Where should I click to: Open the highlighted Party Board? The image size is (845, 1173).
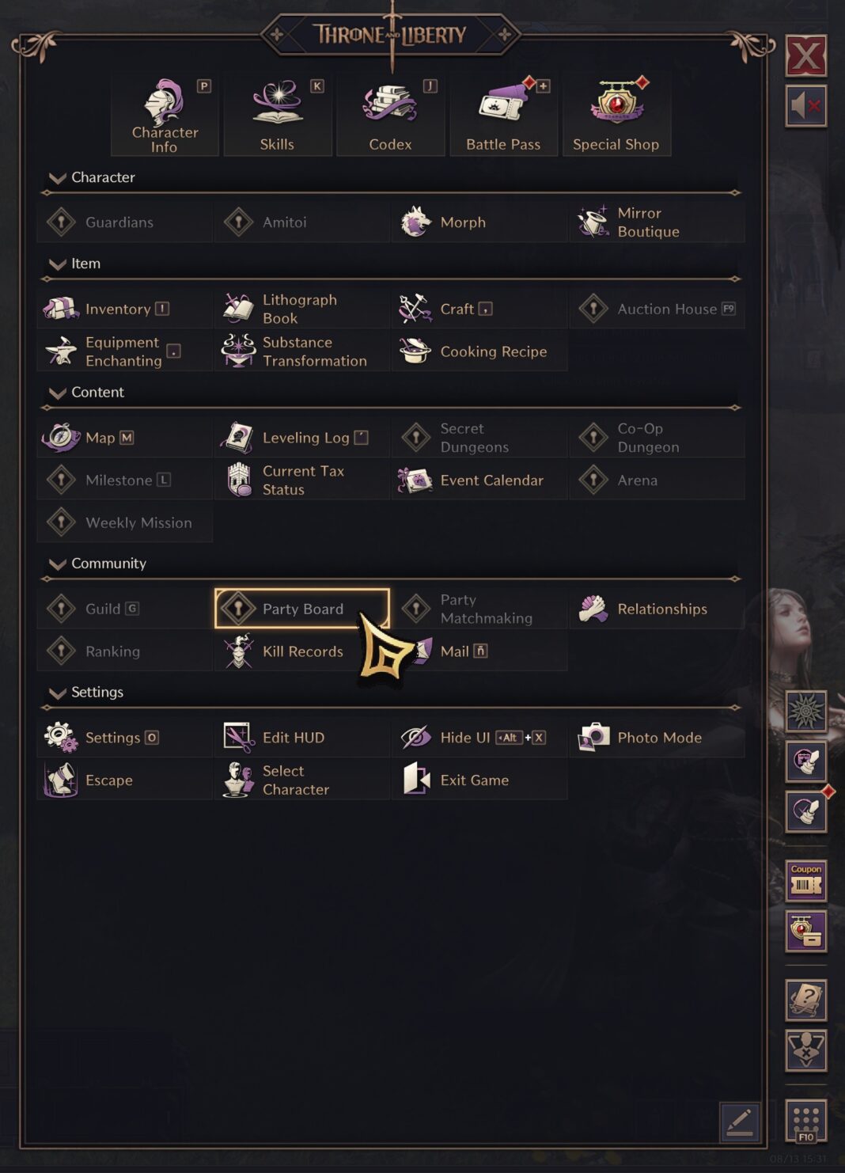click(303, 609)
